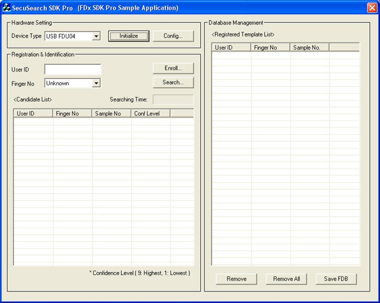380x303 pixels.
Task: Save the fingerprint database with Save FDB
Action: [336, 279]
